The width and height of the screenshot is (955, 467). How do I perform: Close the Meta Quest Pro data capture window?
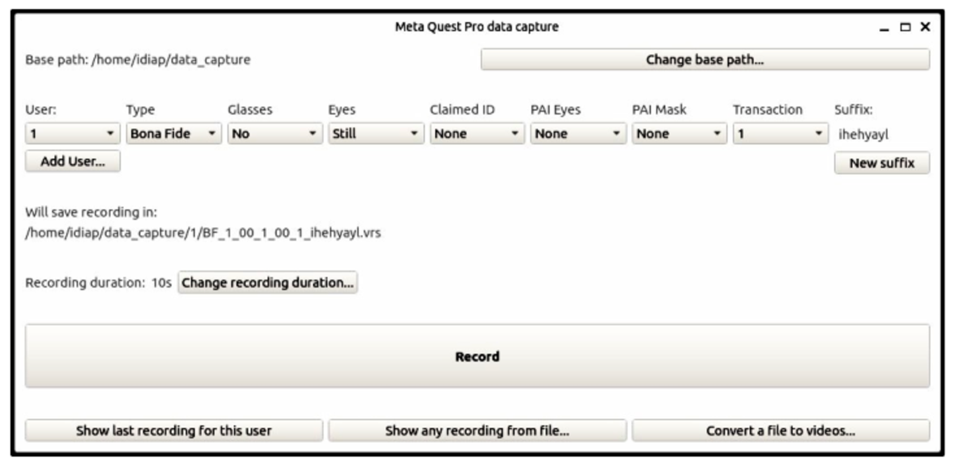click(925, 26)
